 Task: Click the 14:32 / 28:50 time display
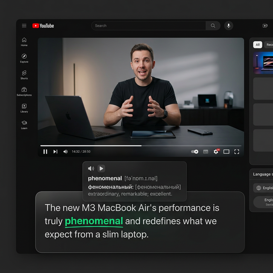pos(81,152)
